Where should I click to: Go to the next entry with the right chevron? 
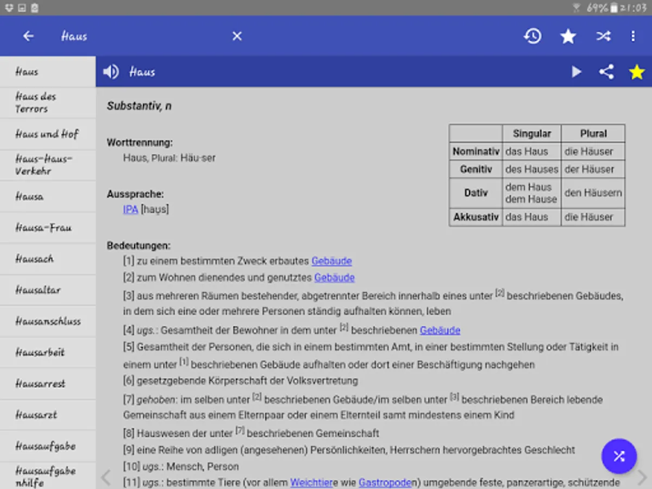tap(642, 478)
